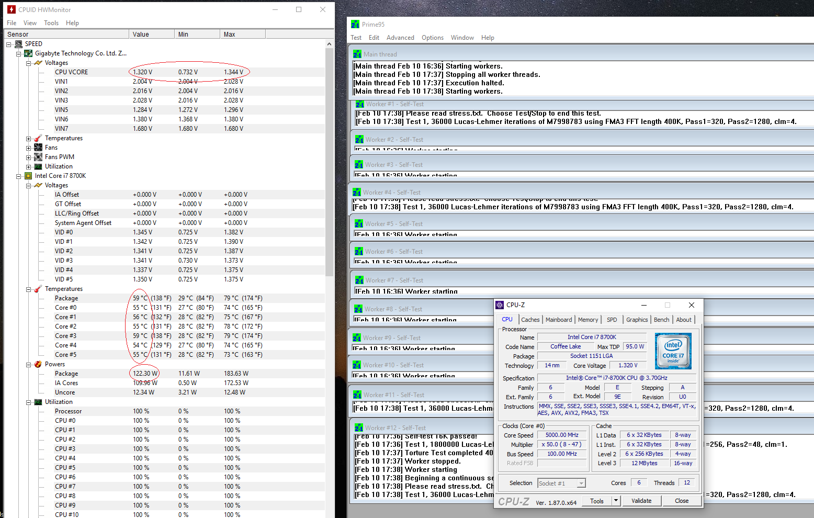Open the Tools menu in HWMonitor
This screenshot has width=814, height=518.
51,23
